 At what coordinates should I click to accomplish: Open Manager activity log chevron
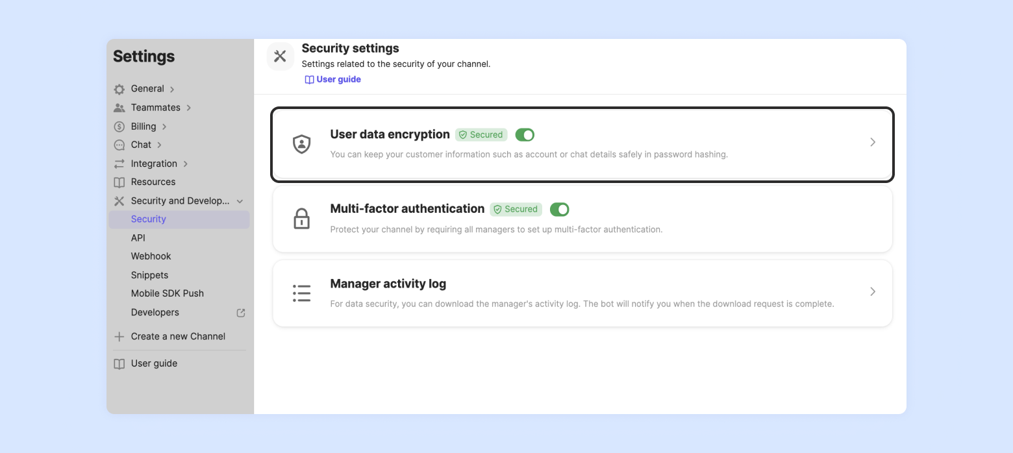click(873, 292)
